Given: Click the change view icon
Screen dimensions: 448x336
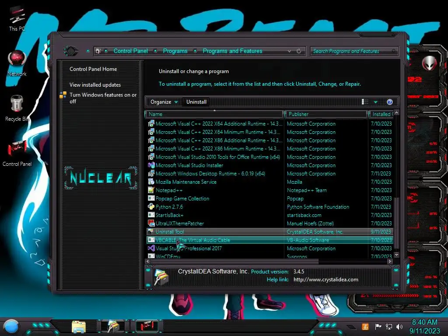Looking at the screenshot, I should pos(365,102).
